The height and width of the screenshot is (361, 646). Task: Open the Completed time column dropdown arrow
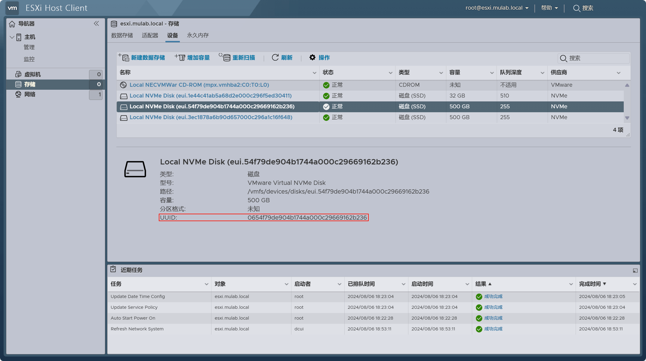(x=635, y=284)
